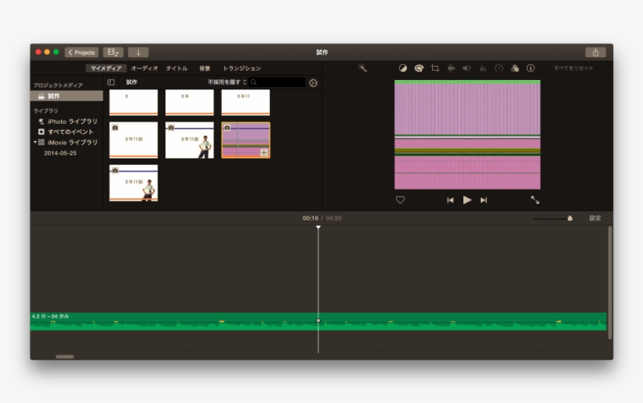Go back to Projects

click(x=82, y=53)
